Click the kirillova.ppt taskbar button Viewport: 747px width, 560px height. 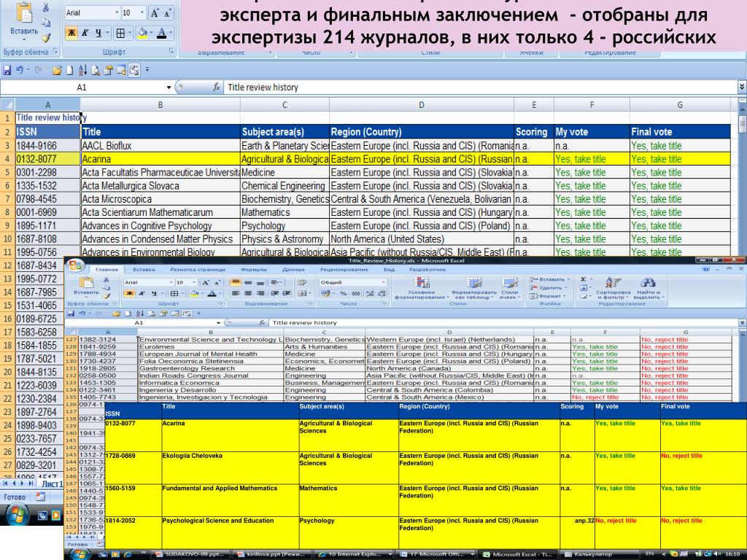click(274, 554)
